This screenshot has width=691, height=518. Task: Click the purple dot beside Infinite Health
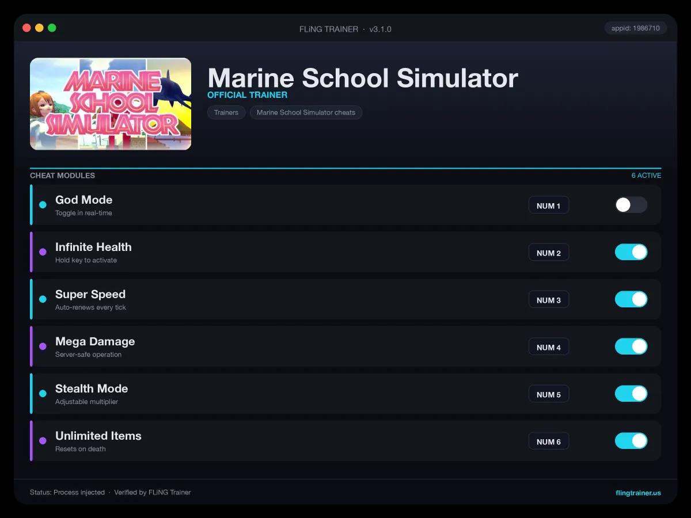pos(43,252)
